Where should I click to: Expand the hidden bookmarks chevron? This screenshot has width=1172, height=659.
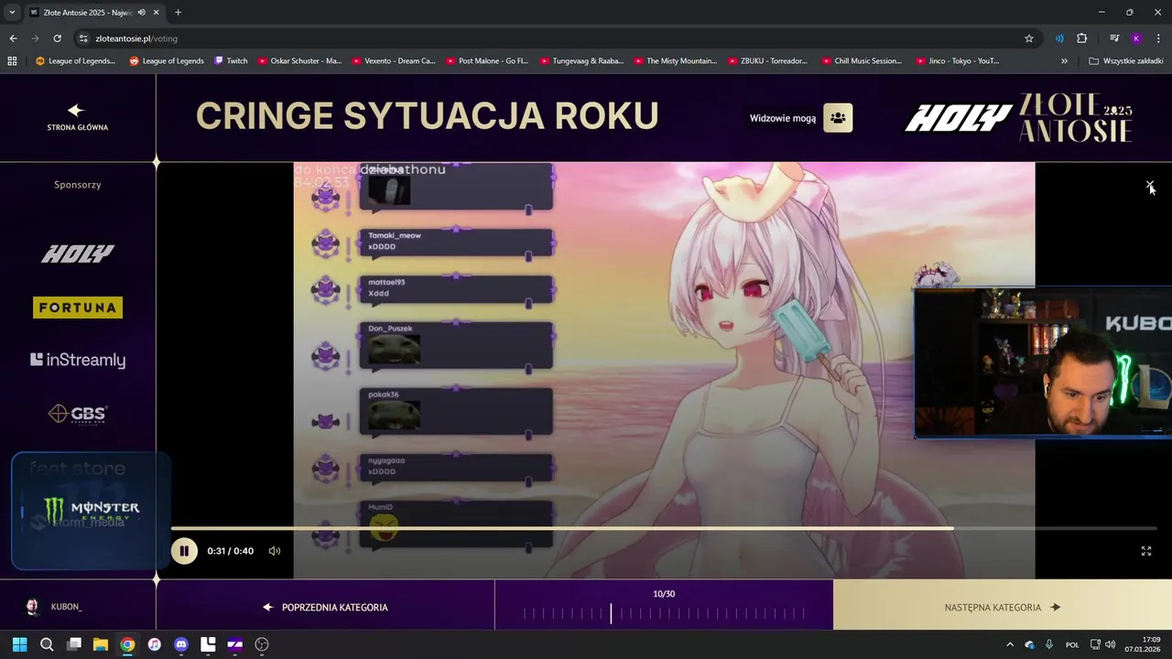(1064, 61)
